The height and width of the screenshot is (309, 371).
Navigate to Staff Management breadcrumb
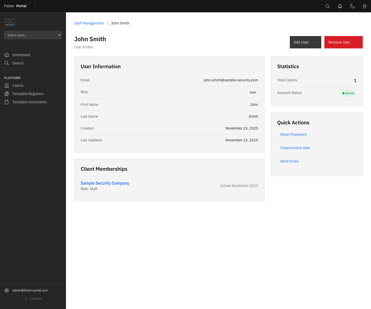tap(89, 23)
